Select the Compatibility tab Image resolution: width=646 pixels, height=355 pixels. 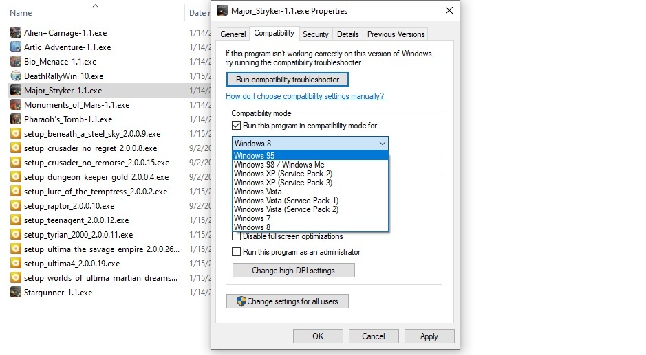point(274,33)
